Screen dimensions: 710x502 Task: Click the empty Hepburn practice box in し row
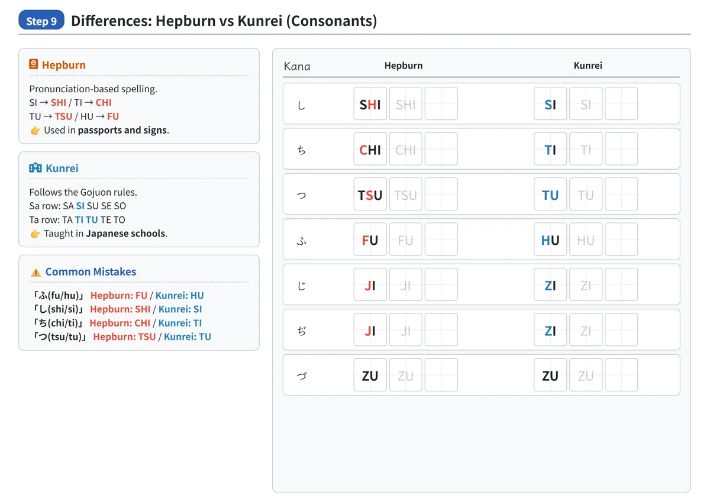(441, 104)
